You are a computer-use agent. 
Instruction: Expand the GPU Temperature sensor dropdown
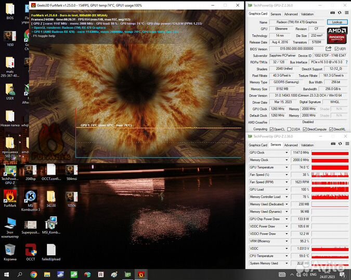[x=287, y=167]
